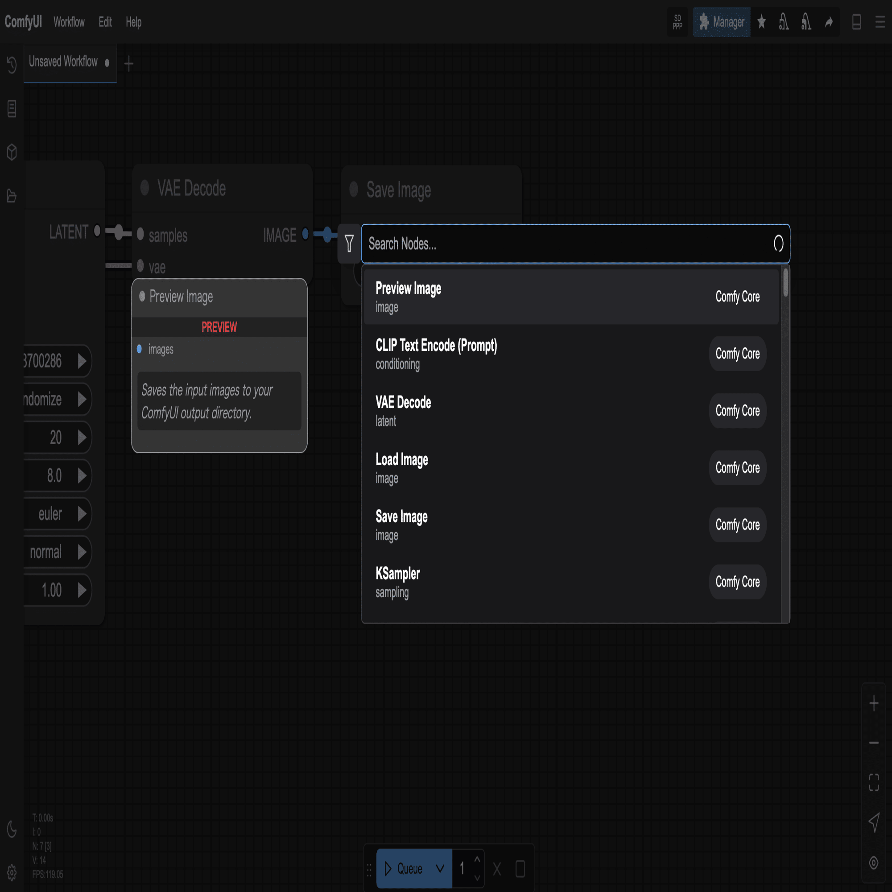Open the node library cube icon
This screenshot has width=892, height=892.
(x=12, y=152)
